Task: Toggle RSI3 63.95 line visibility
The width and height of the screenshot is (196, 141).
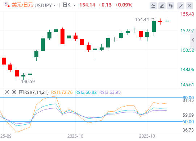Action: coord(110,92)
